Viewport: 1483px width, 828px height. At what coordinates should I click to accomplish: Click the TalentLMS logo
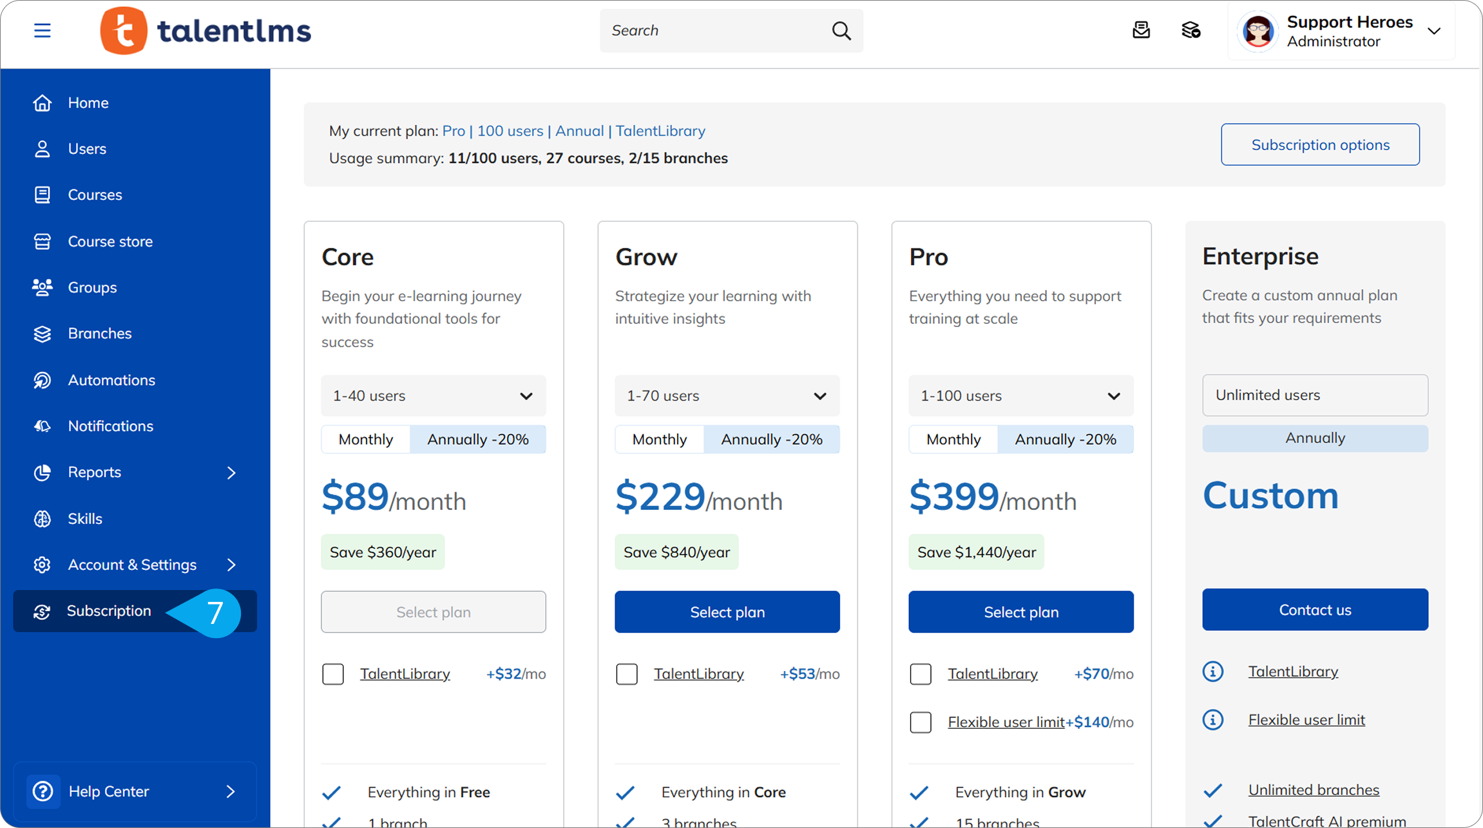coord(206,30)
